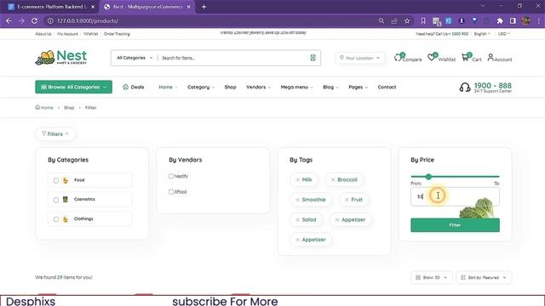Open the Blog nav menu
This screenshot has width=545, height=306.
coord(330,87)
